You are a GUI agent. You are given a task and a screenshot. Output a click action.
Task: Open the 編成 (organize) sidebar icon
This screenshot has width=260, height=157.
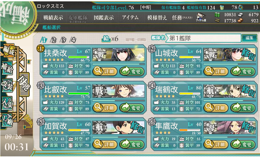(8, 50)
